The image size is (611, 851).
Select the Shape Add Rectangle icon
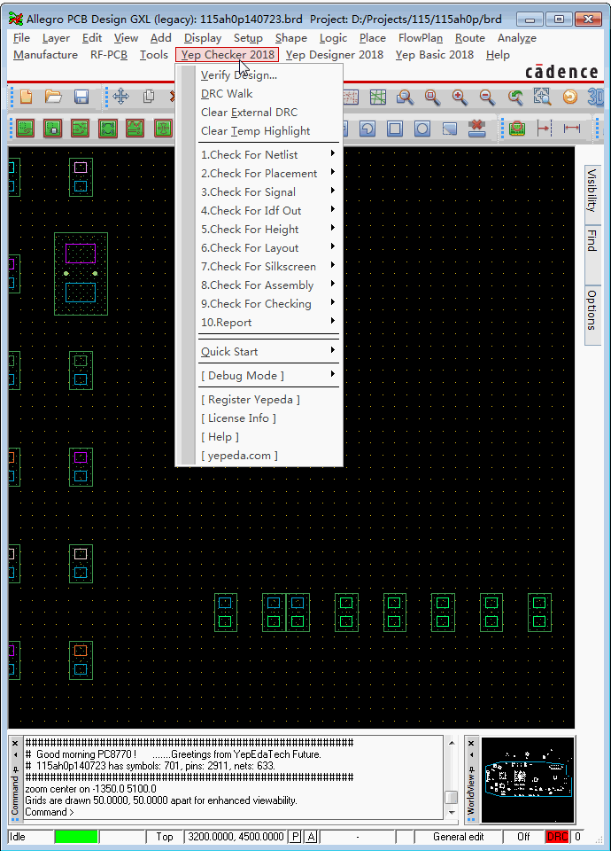[x=395, y=129]
